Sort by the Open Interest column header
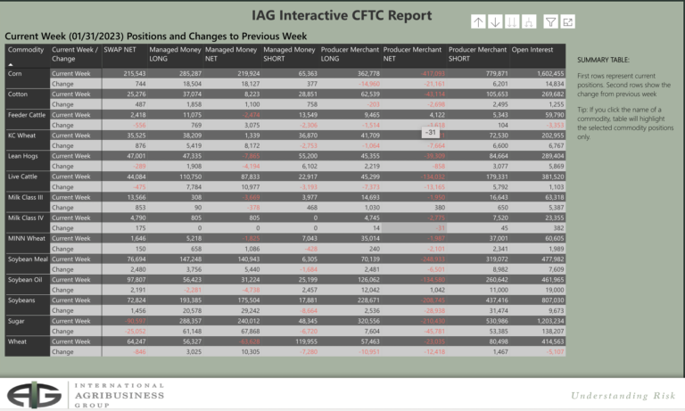This screenshot has width=685, height=411. point(532,50)
